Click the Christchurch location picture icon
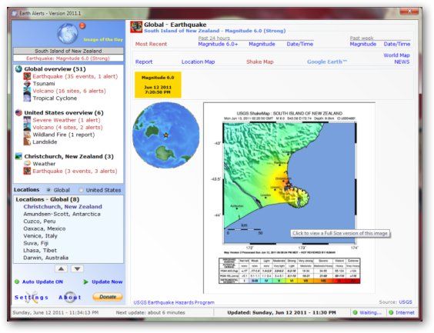The height and width of the screenshot is (333, 434). coord(18,157)
